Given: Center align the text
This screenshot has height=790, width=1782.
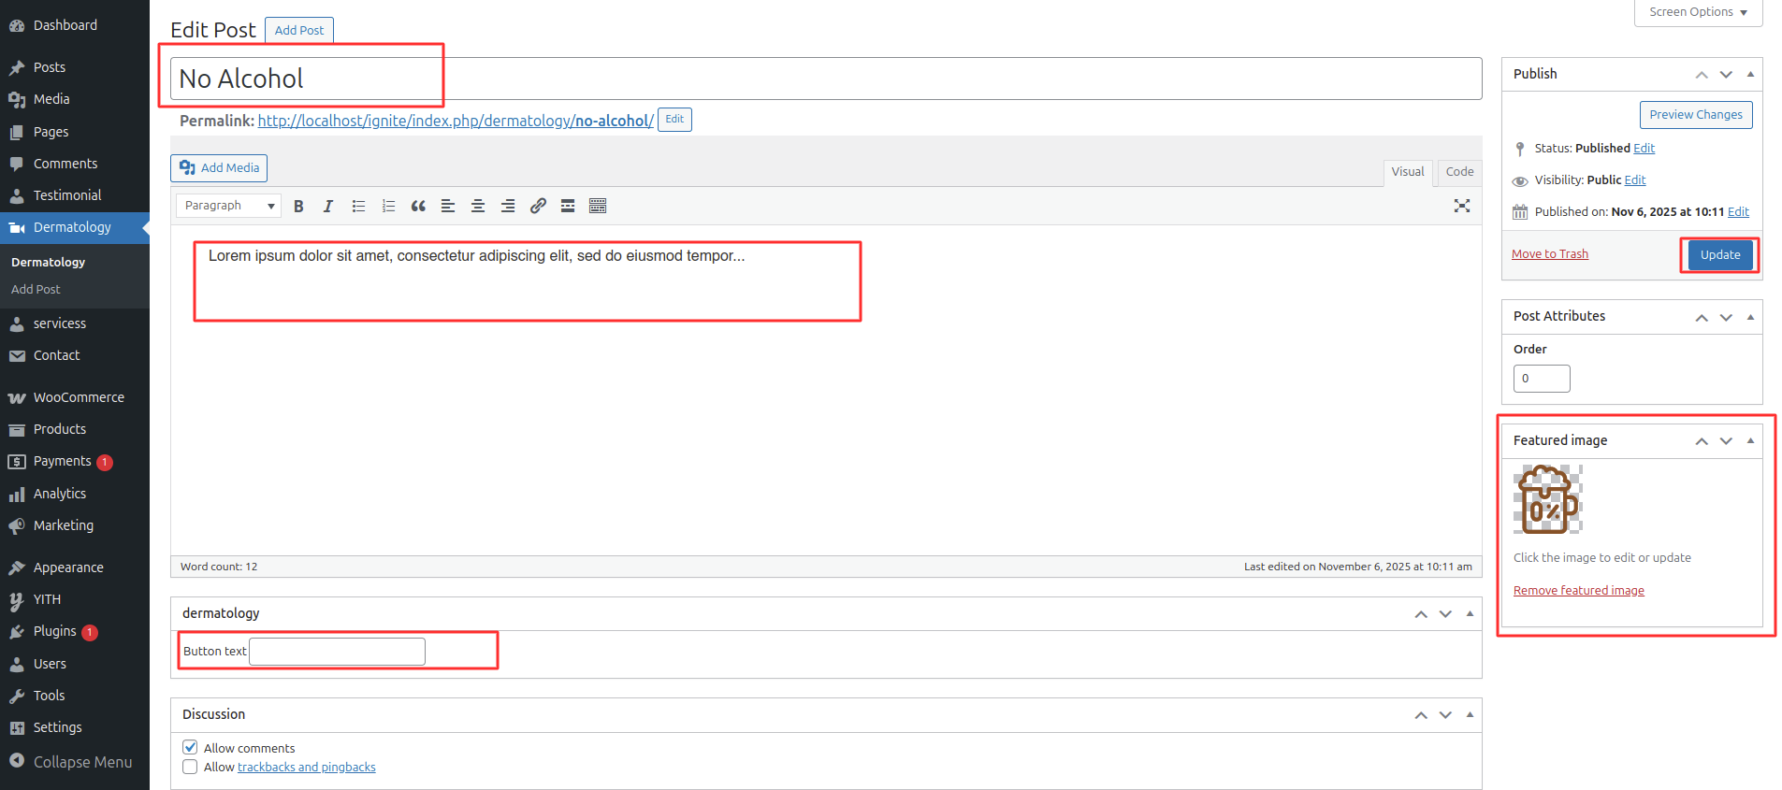Looking at the screenshot, I should pyautogui.click(x=478, y=207).
